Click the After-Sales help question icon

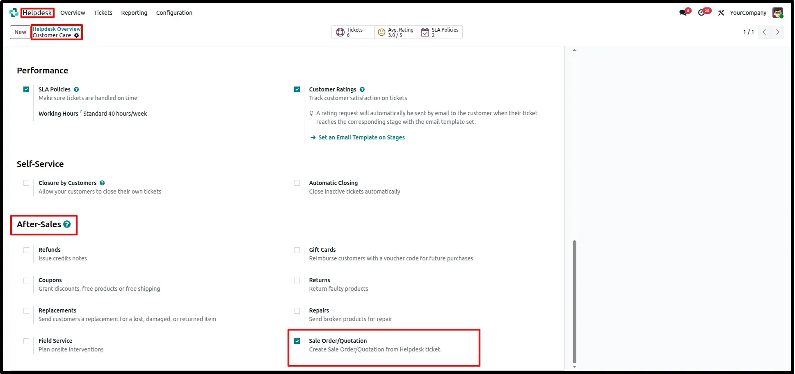point(67,224)
